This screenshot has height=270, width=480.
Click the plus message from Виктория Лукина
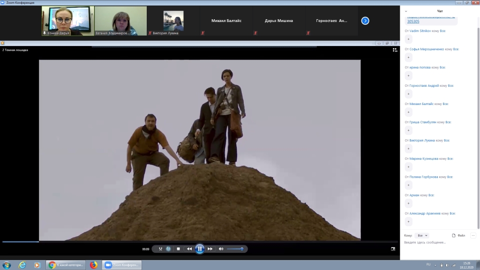point(408,149)
